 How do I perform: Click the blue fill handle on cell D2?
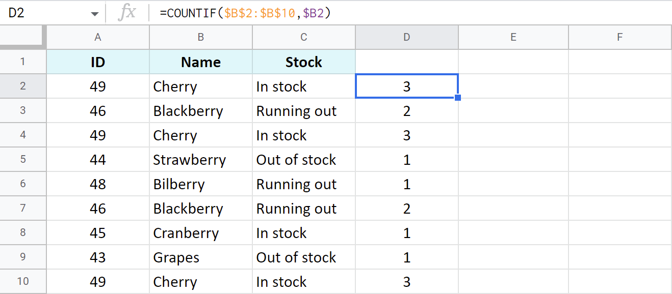457,98
